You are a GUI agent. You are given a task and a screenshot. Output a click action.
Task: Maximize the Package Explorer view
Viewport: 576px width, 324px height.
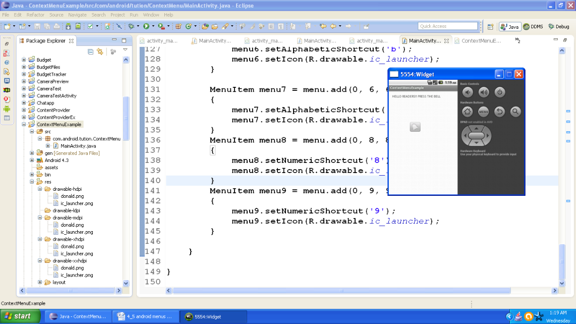coord(124,40)
